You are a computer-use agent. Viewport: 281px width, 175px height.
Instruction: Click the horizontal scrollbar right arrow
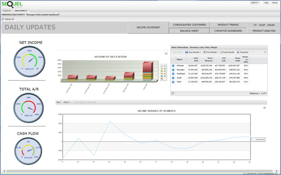tap(277, 171)
